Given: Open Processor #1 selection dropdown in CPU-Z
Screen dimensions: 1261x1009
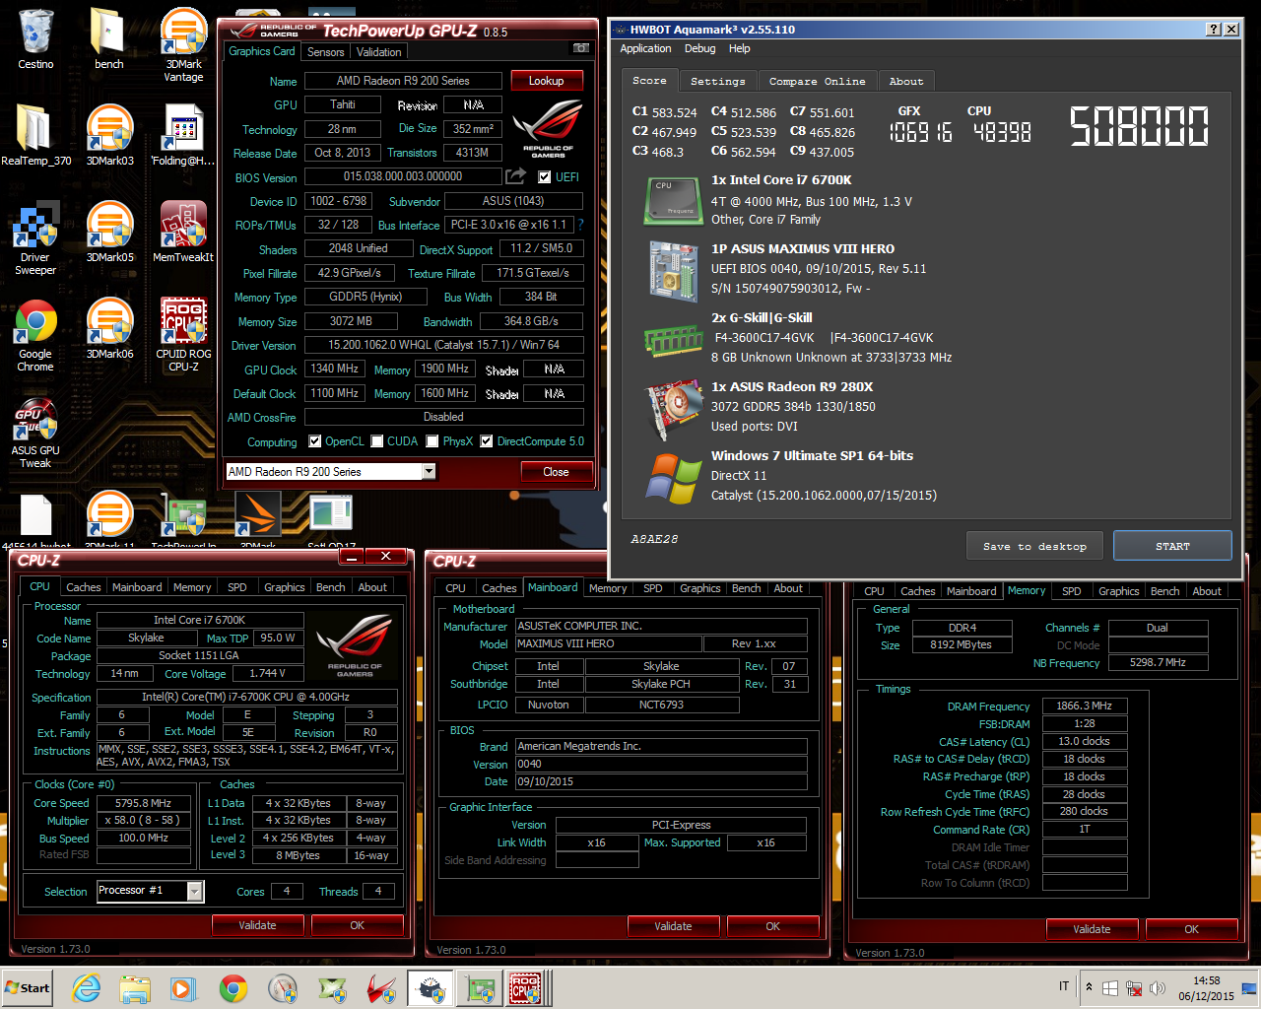Looking at the screenshot, I should pos(195,891).
